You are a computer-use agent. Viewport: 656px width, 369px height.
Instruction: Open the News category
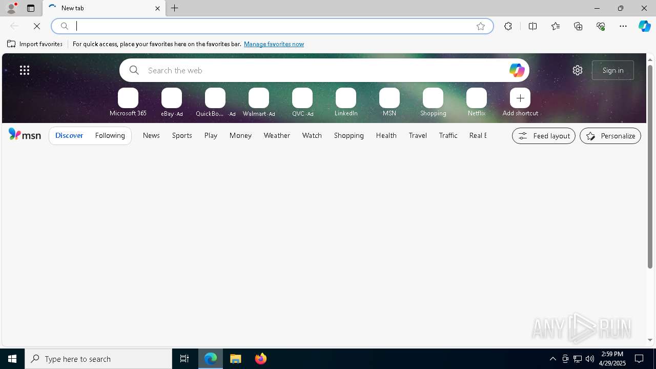[151, 135]
